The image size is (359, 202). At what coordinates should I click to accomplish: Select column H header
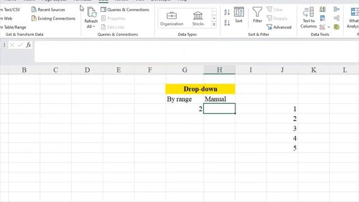point(219,70)
